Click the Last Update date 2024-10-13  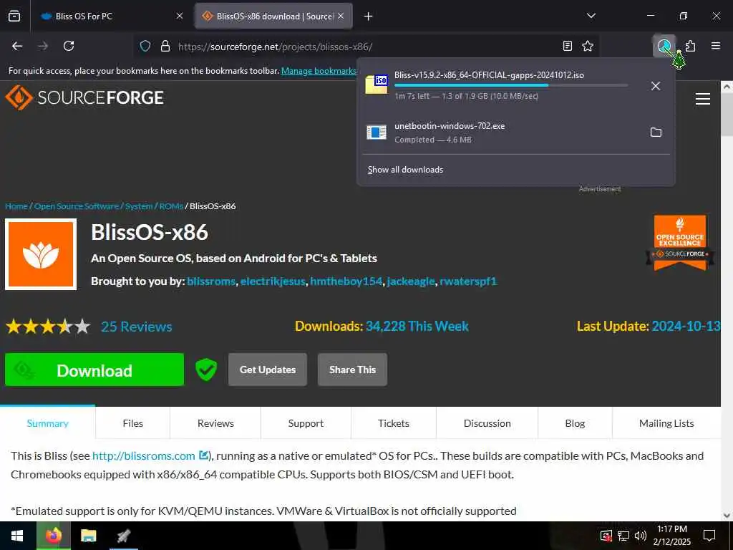tap(686, 326)
